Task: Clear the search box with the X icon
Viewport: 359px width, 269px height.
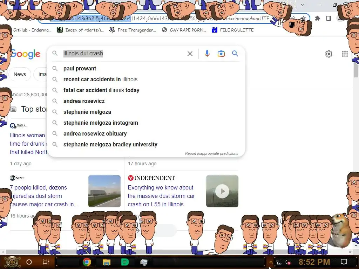Action: click(190, 54)
